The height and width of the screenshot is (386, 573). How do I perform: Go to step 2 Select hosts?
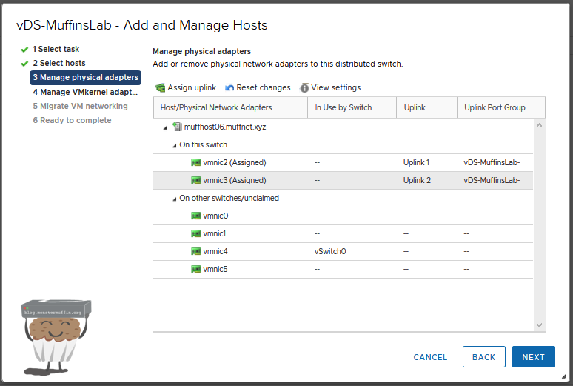(58, 63)
